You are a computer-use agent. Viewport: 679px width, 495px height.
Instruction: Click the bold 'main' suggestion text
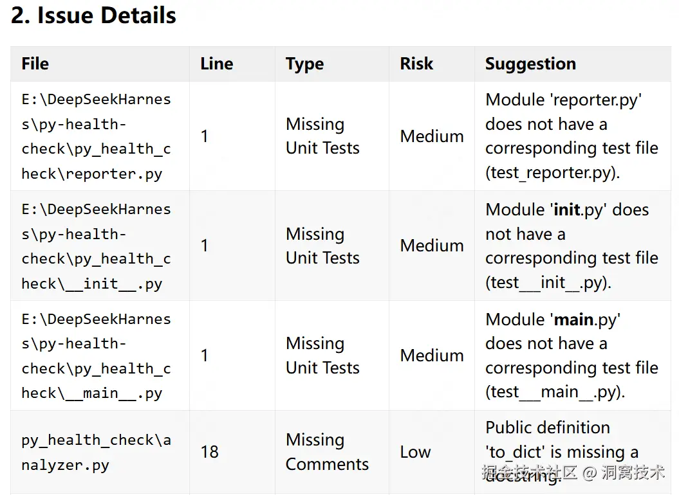[574, 319]
